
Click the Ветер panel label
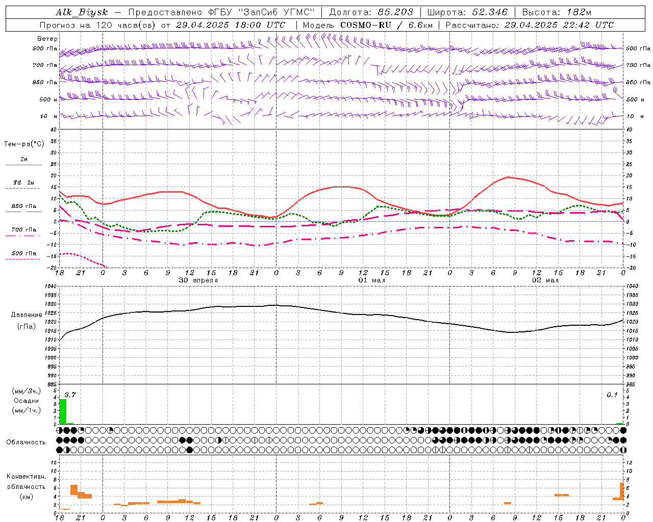(47, 39)
